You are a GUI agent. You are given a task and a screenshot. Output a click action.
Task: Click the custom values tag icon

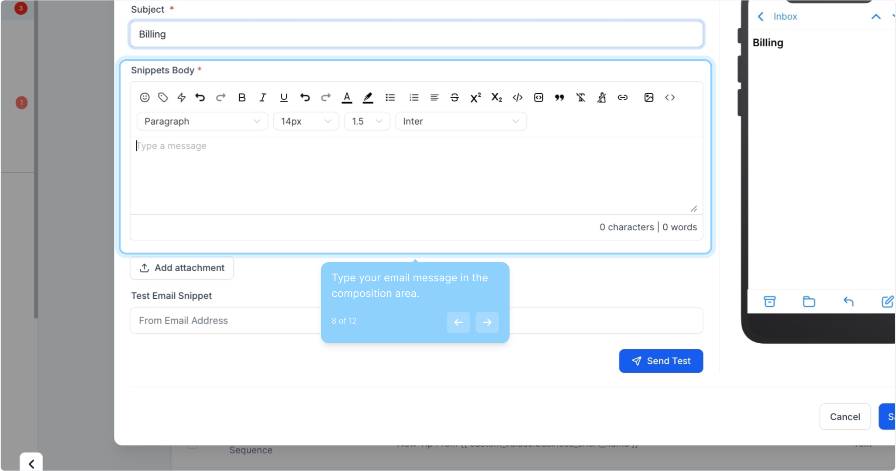tap(163, 97)
